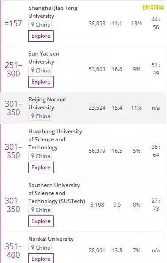Click the China country link under Sun Yat-sen University
The height and width of the screenshot is (263, 167).
tap(43, 71)
